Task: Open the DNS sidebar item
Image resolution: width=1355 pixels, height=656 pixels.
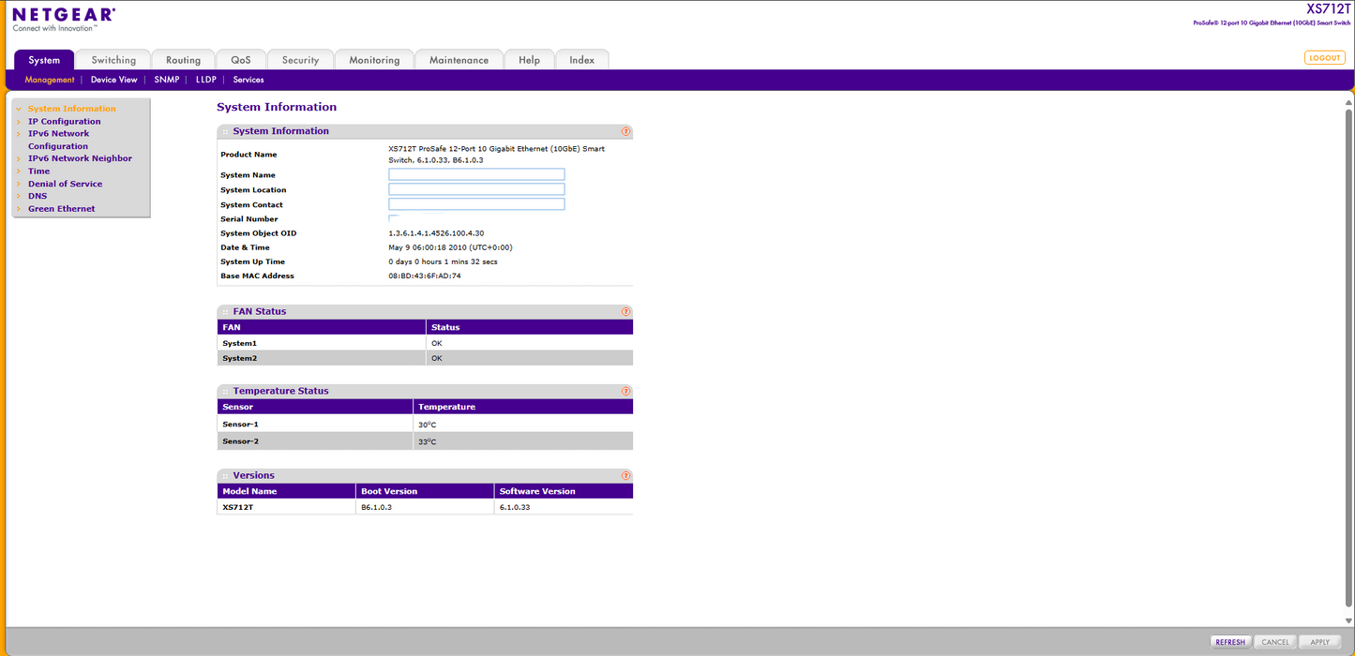Action: (38, 196)
